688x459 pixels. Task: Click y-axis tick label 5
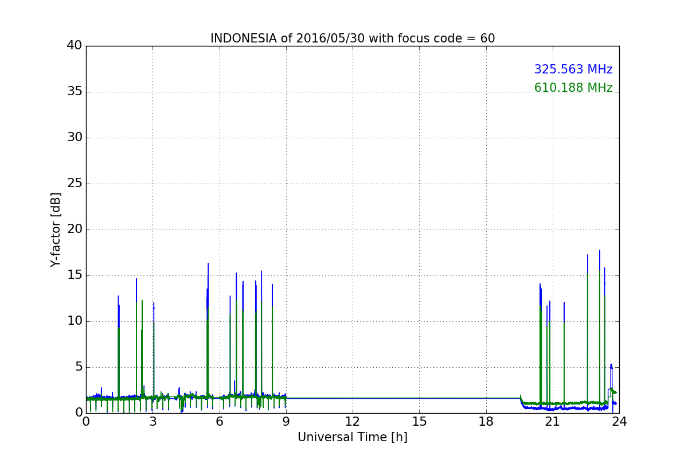point(78,367)
